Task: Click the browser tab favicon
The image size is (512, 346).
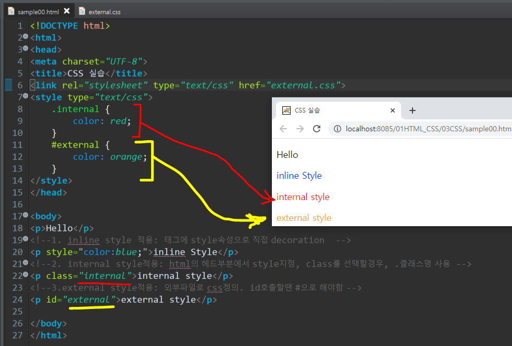Action: [x=286, y=110]
